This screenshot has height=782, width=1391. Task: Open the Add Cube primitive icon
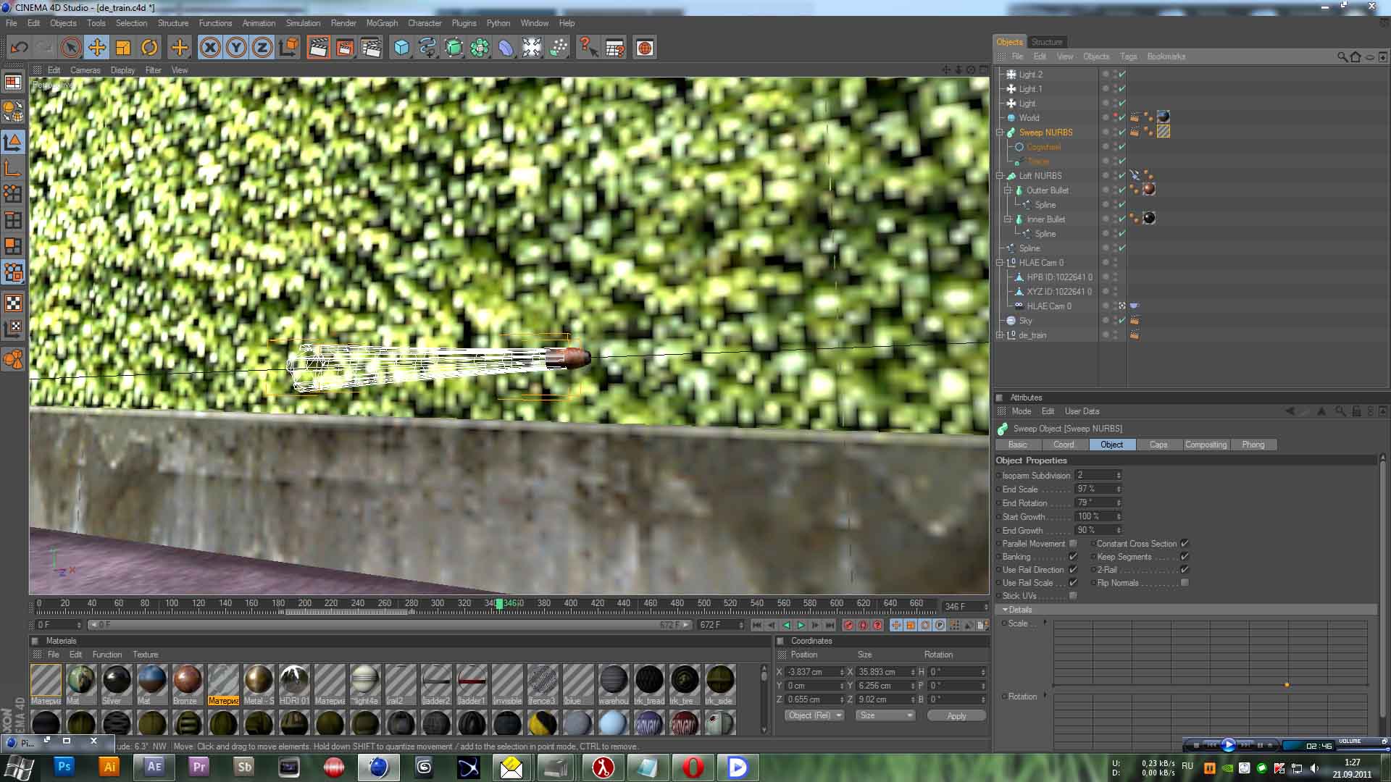(x=401, y=48)
